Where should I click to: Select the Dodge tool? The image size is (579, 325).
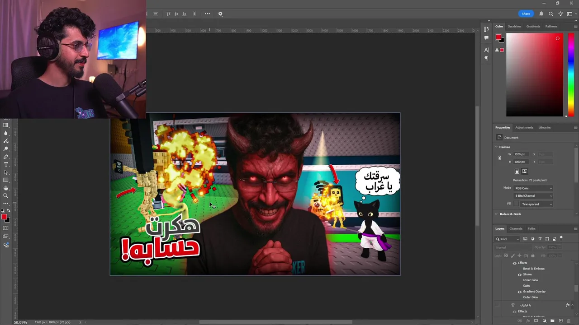tap(6, 149)
